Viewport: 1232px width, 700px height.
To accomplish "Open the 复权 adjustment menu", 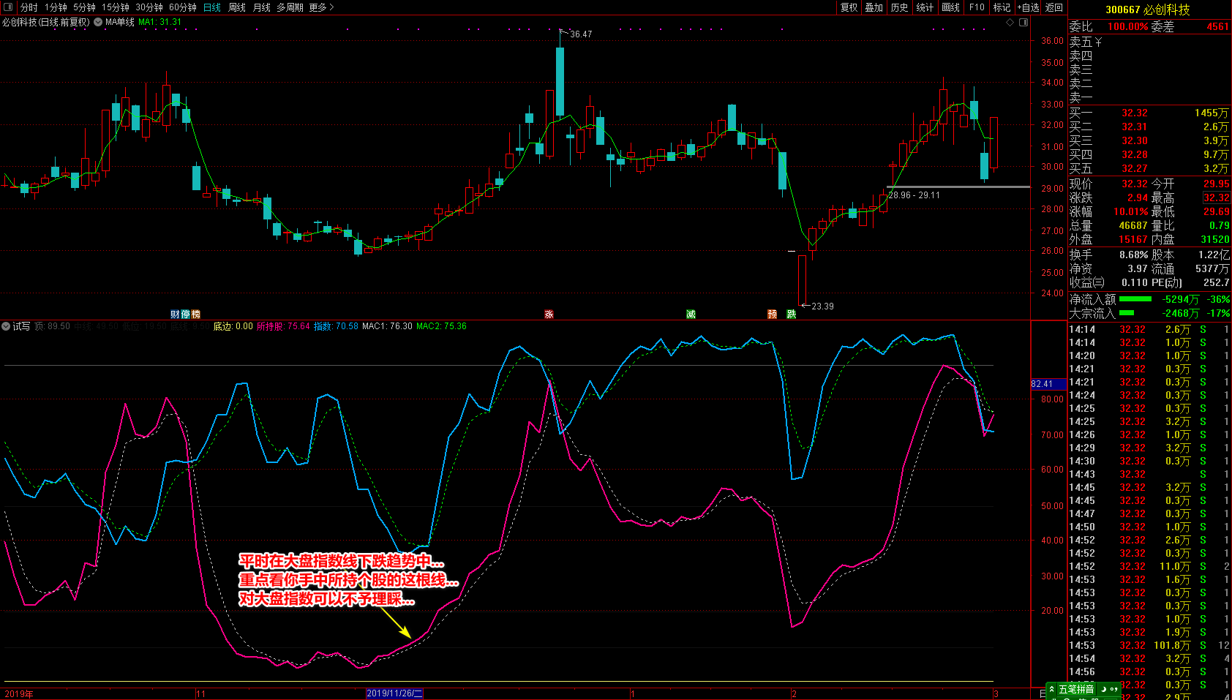I will tap(849, 7).
